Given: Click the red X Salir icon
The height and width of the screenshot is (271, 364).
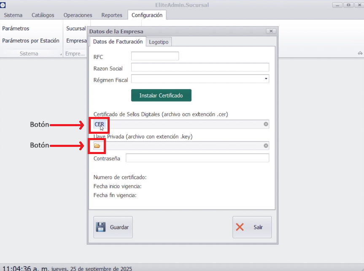Looking at the screenshot, I should click(x=240, y=227).
